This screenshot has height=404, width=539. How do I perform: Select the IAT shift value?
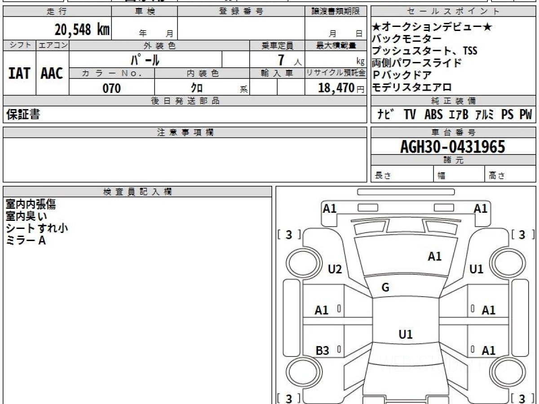[19, 74]
